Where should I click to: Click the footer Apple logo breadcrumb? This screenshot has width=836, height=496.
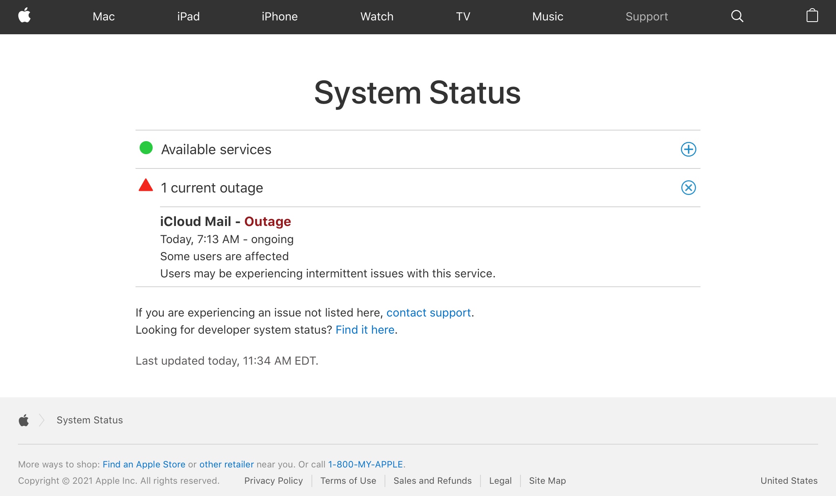click(x=24, y=420)
